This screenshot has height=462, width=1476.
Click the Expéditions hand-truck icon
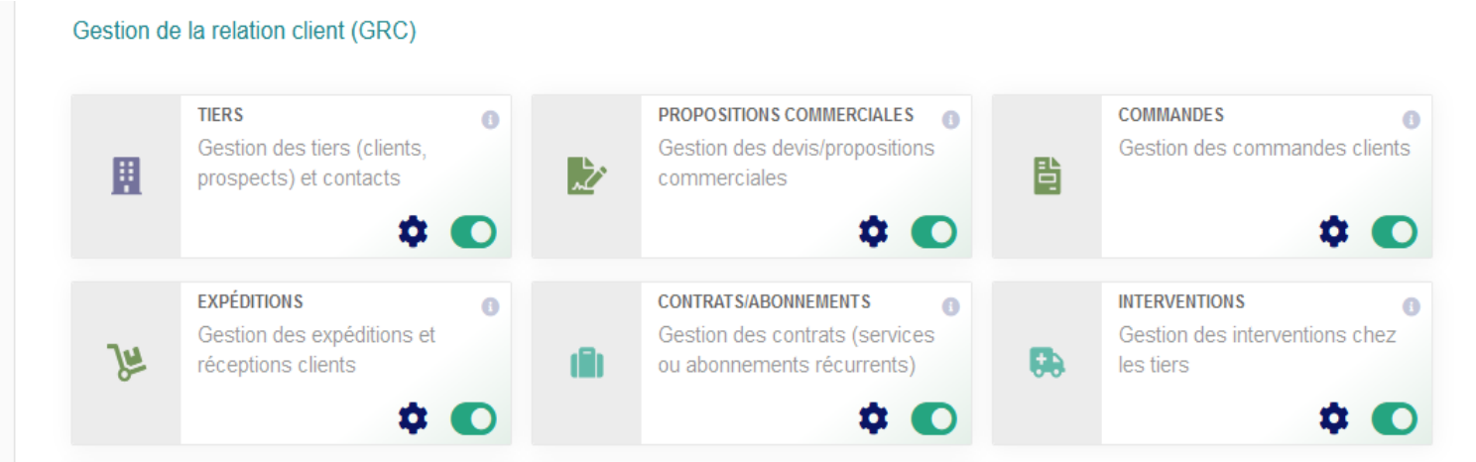(x=126, y=362)
